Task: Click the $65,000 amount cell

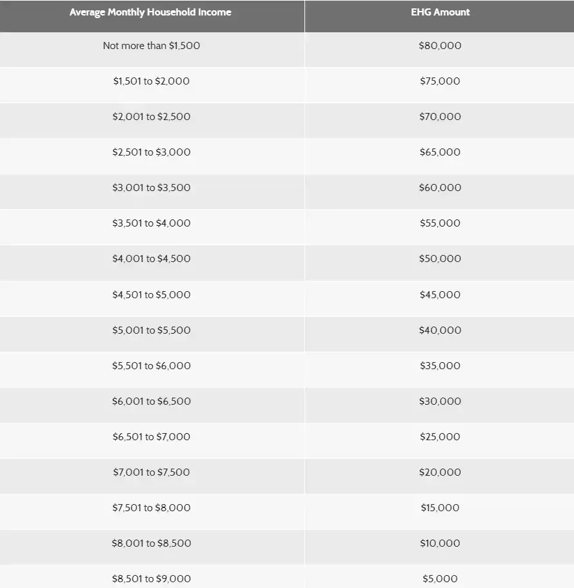Action: pyautogui.click(x=440, y=152)
